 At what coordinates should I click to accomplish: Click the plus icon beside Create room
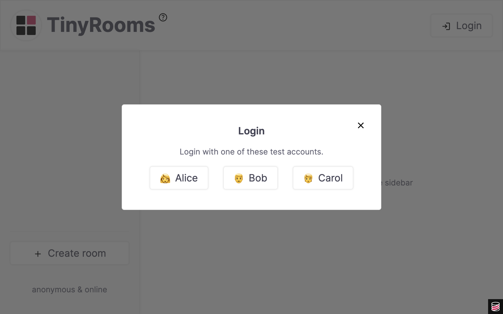[38, 254]
